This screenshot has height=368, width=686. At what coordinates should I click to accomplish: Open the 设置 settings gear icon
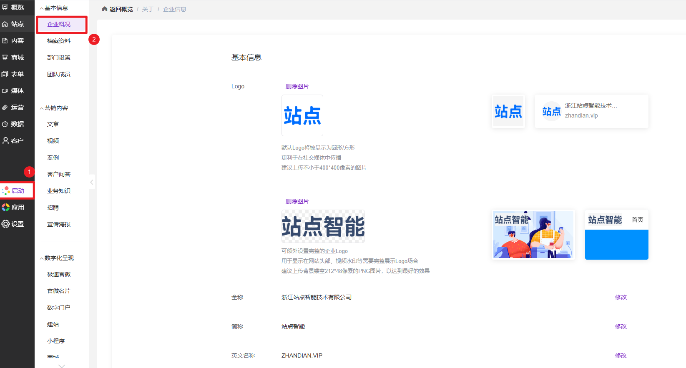coord(5,224)
